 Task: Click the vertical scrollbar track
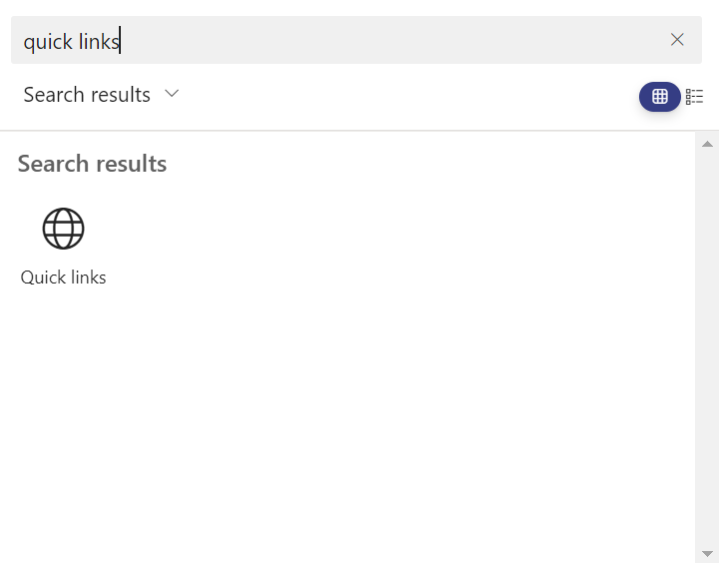tap(707, 349)
